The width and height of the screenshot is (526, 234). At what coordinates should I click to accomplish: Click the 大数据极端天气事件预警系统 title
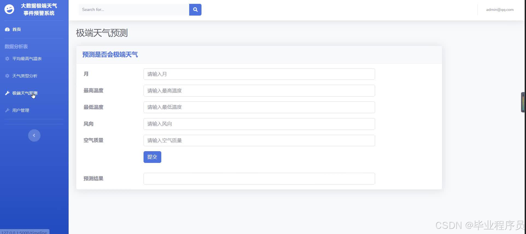[x=39, y=9]
